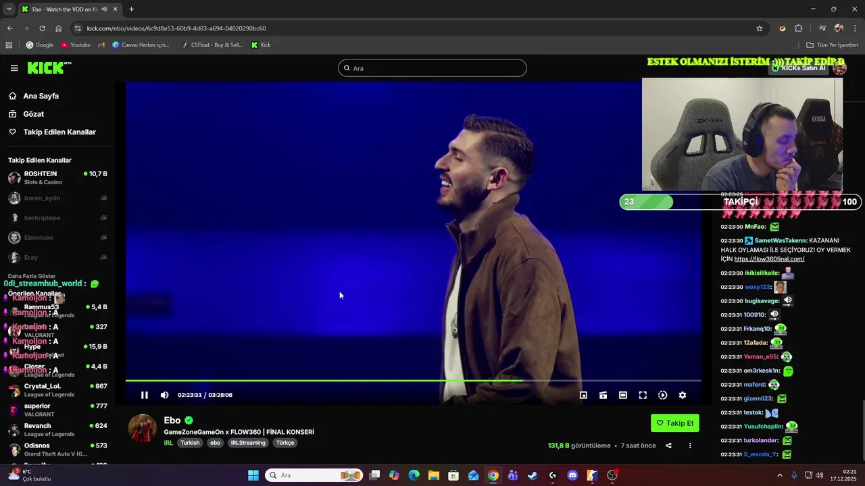Image resolution: width=865 pixels, height=486 pixels.
Task: Open Chrome three-dot menu
Action: pyautogui.click(x=856, y=28)
